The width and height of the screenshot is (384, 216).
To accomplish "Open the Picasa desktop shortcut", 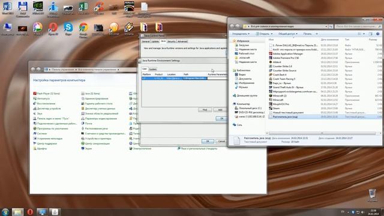I will 38,28.
